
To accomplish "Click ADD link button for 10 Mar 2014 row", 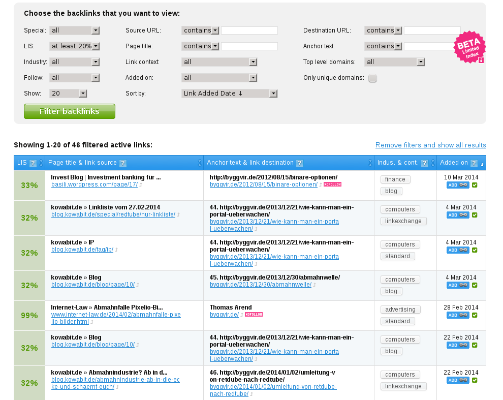I will point(458,185).
